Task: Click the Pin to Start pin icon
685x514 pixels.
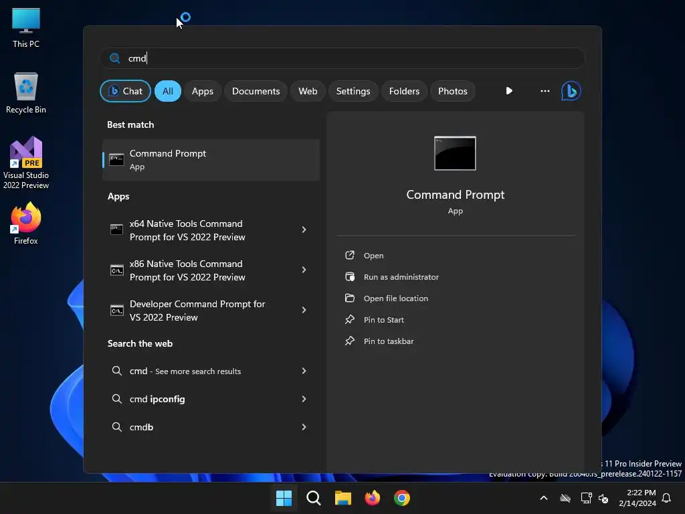Action: pyautogui.click(x=349, y=319)
